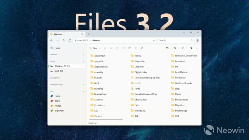Viewport: 249px width, 140px height.
Task: Click the Delete toolbar icon
Action: 136,48
